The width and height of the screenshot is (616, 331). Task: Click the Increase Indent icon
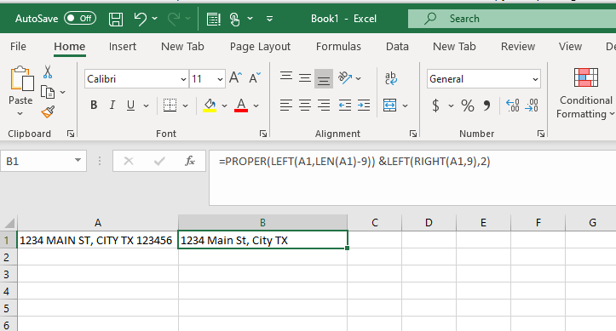364,106
